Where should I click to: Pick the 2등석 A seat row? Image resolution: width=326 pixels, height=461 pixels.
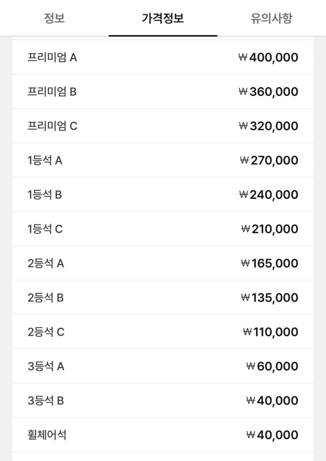(163, 263)
